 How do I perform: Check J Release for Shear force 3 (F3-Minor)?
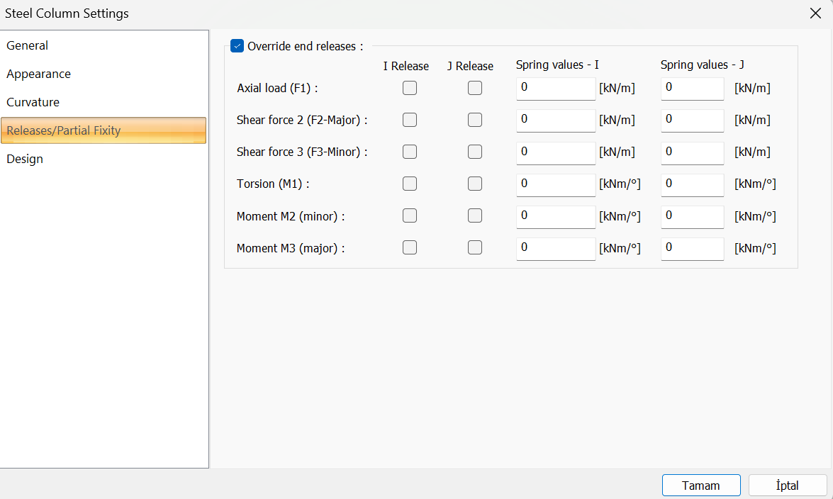click(475, 152)
